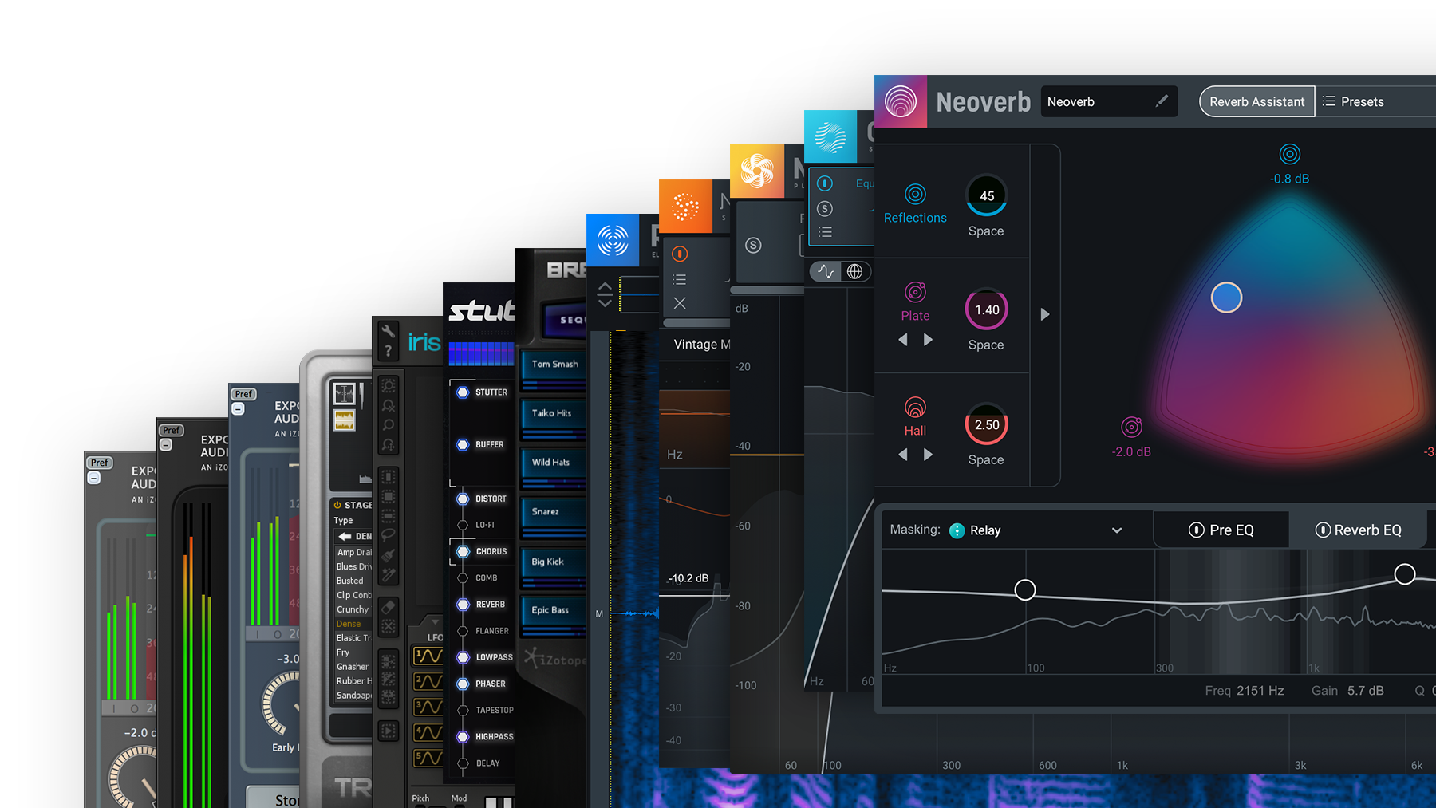Image resolution: width=1436 pixels, height=808 pixels.
Task: Open the Masking Relay dropdown
Action: click(1116, 530)
